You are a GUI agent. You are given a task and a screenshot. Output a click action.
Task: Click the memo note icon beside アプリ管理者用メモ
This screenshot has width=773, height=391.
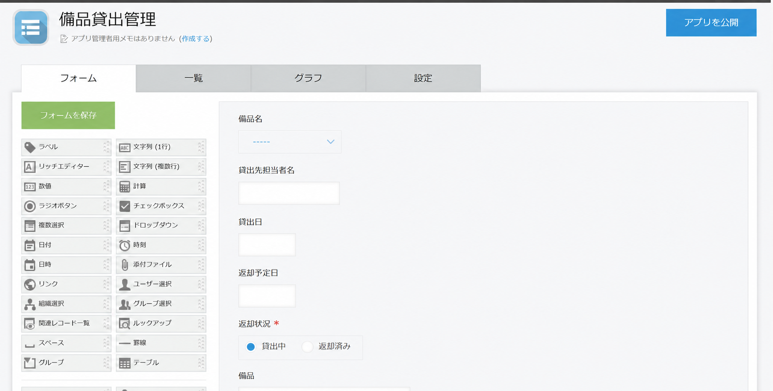pyautogui.click(x=64, y=39)
